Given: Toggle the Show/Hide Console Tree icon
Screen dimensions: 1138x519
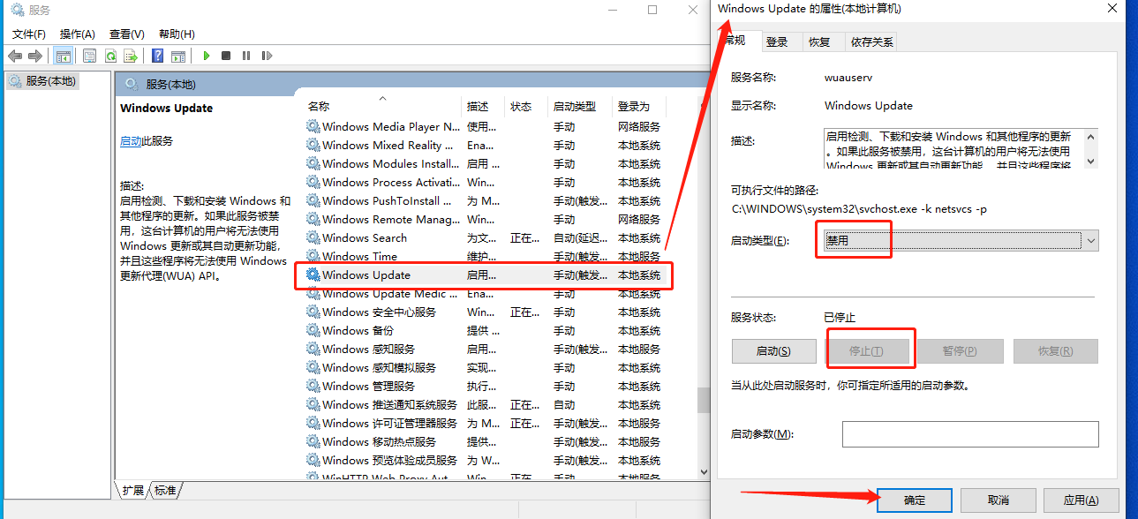Looking at the screenshot, I should pos(63,56).
